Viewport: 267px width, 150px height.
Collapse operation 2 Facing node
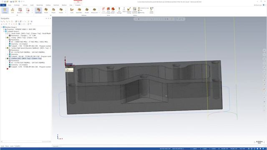pyautogui.click(x=6, y=37)
